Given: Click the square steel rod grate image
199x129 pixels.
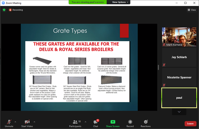Looking at the screenshot, I should (77, 80).
